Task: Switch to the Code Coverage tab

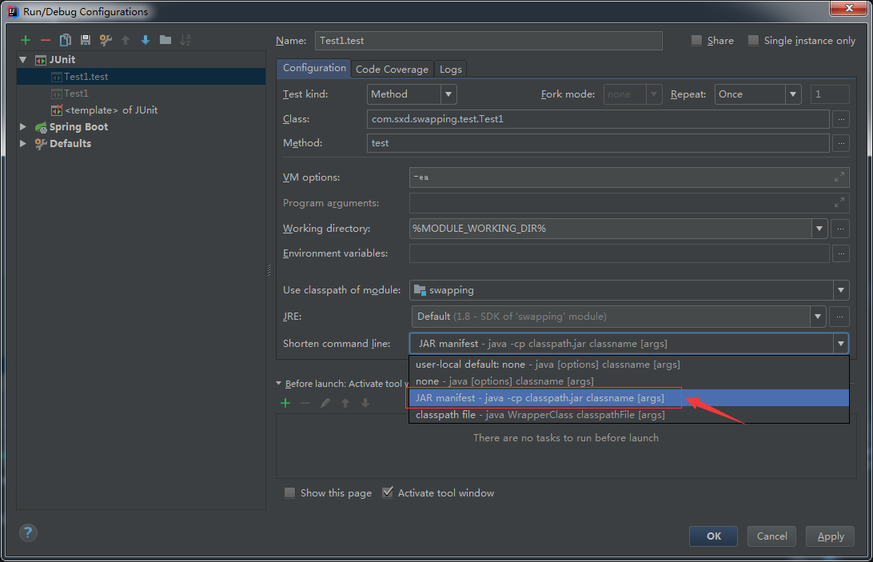Action: coord(392,70)
